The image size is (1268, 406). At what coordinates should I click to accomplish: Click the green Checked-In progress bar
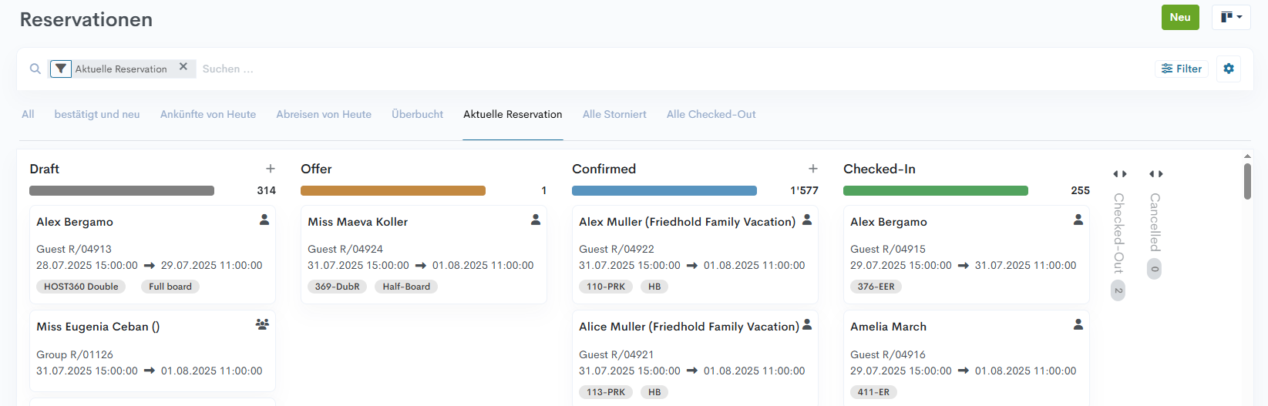(935, 190)
